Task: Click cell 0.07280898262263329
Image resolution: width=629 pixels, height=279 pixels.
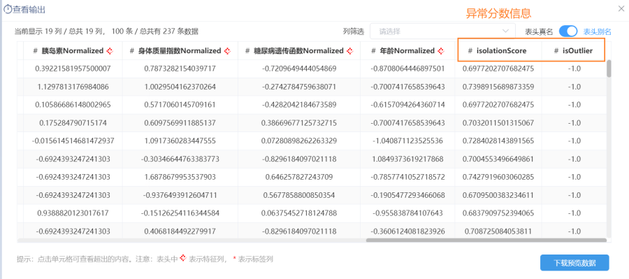Action: 299,141
